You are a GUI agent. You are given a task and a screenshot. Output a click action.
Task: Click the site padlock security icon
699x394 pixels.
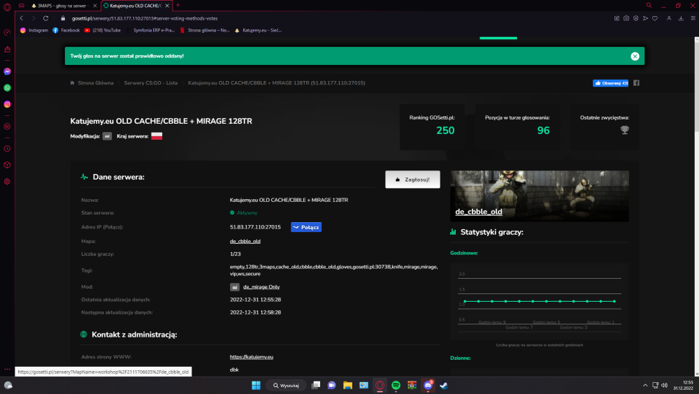63,18
